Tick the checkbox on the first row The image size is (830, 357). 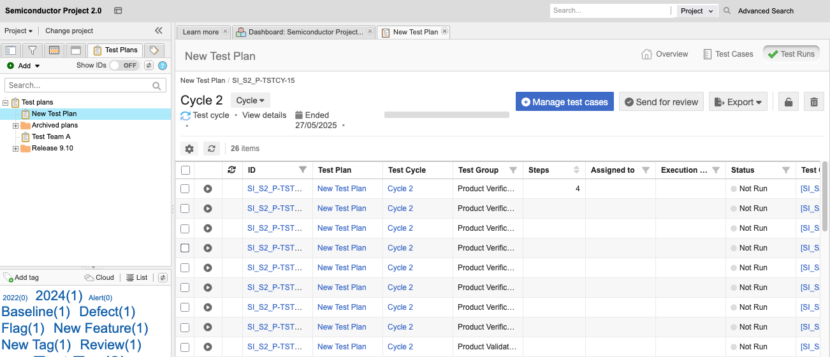[185, 189]
